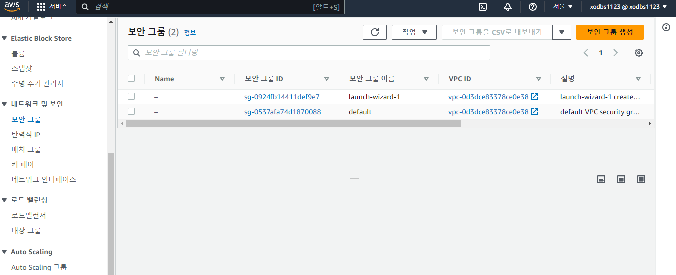The height and width of the screenshot is (275, 676).
Task: Sort by Name column arrow
Action: click(x=222, y=79)
